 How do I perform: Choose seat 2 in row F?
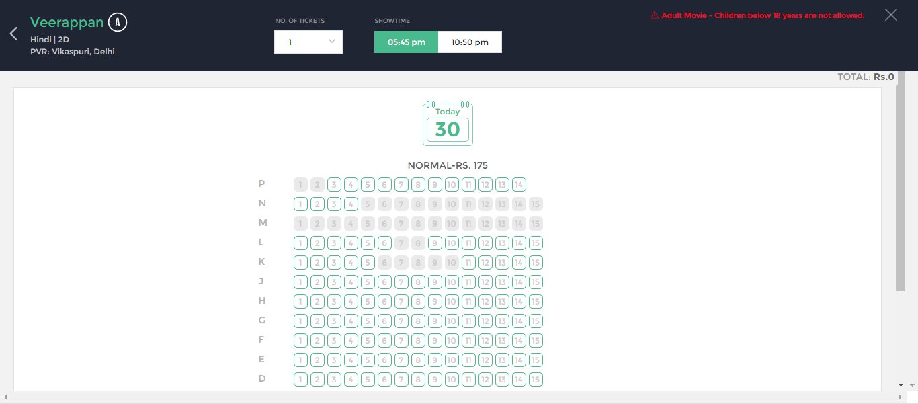(x=317, y=340)
